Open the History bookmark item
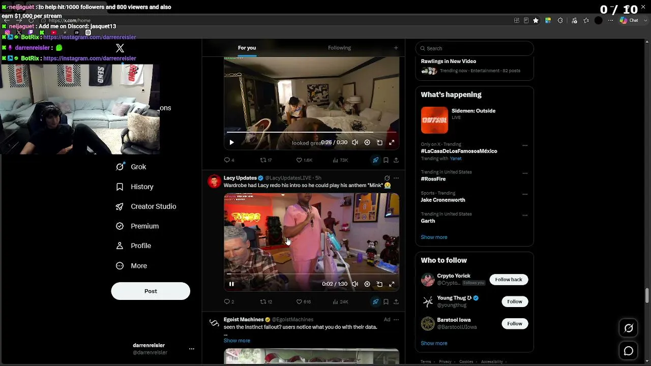The image size is (651, 366). tap(135, 187)
